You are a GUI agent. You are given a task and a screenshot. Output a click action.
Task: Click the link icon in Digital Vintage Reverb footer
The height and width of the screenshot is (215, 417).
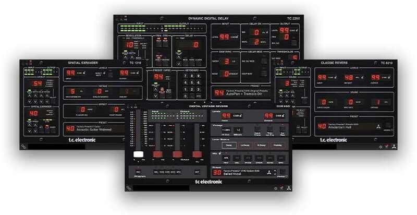coord(129,188)
